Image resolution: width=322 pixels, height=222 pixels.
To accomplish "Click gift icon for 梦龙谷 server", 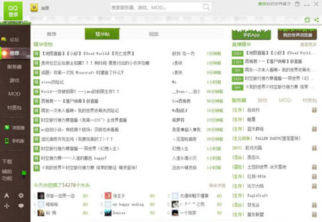I will [314, 205].
